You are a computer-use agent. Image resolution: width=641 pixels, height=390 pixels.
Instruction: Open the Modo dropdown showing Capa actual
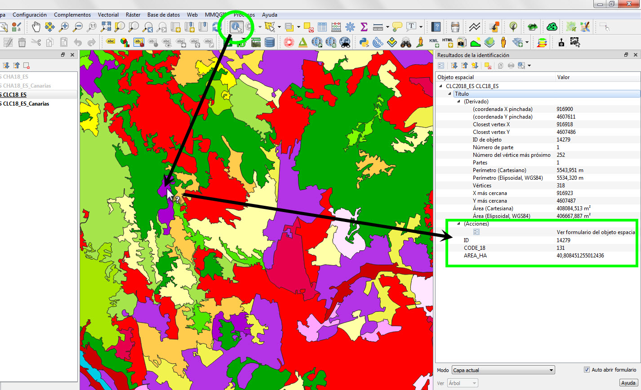[503, 370]
